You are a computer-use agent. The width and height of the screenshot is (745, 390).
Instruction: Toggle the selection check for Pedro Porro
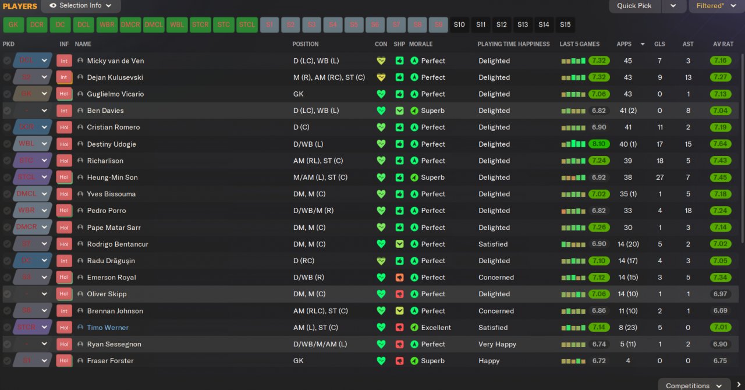[x=6, y=211]
